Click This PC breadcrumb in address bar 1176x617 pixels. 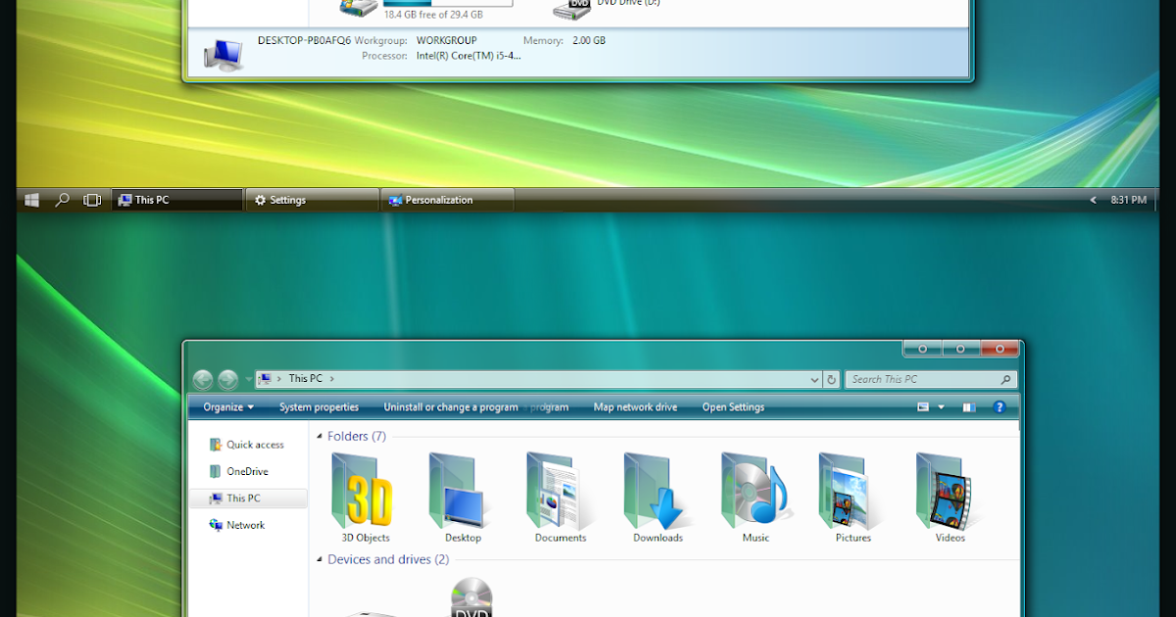coord(306,379)
